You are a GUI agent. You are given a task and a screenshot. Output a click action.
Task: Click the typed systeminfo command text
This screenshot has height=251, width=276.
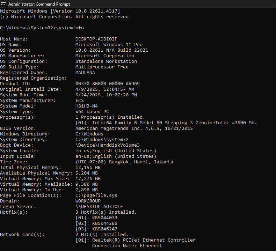[70, 28]
